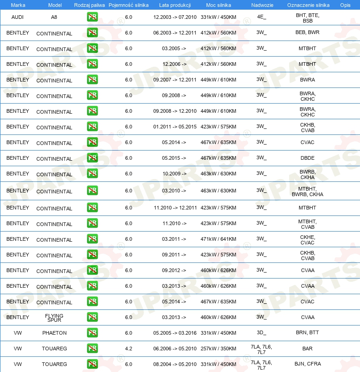This screenshot has width=360, height=372.
Task: Click the fuel icon in the Bentley 12.2006 row
Action: click(x=92, y=64)
